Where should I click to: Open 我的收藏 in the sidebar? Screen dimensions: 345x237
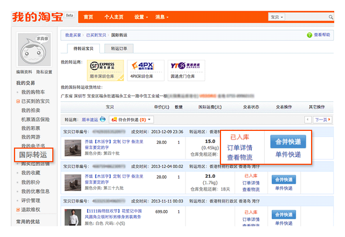[x=31, y=173]
